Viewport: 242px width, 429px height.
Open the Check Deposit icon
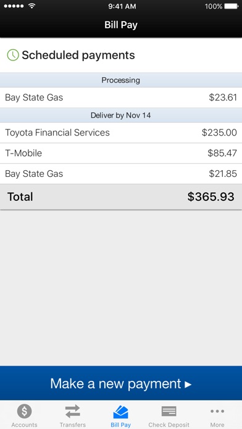[x=169, y=411]
